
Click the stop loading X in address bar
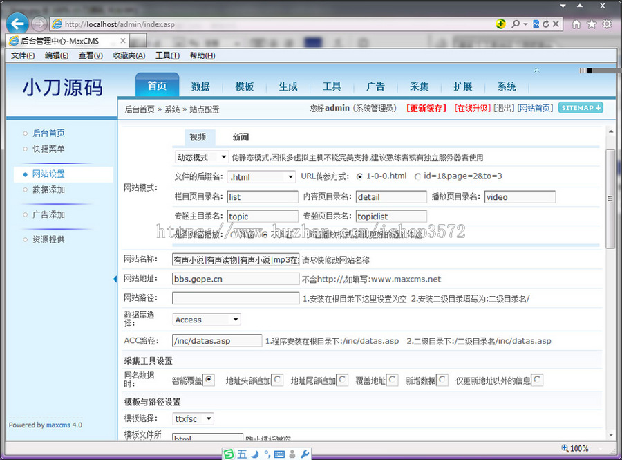556,24
